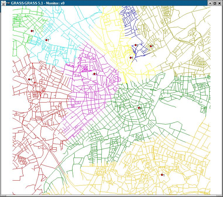Screen dimensions: 223x197
Task: Minimize the GRASS monitor window
Action: pos(210,3)
